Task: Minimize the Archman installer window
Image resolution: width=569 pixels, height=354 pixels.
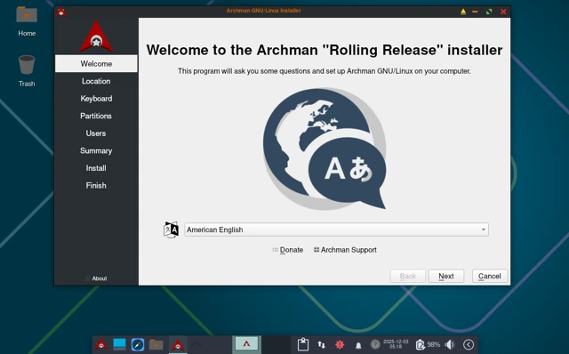Action: pyautogui.click(x=475, y=12)
